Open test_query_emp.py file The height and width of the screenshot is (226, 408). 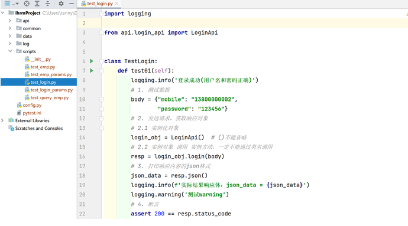tap(50, 98)
